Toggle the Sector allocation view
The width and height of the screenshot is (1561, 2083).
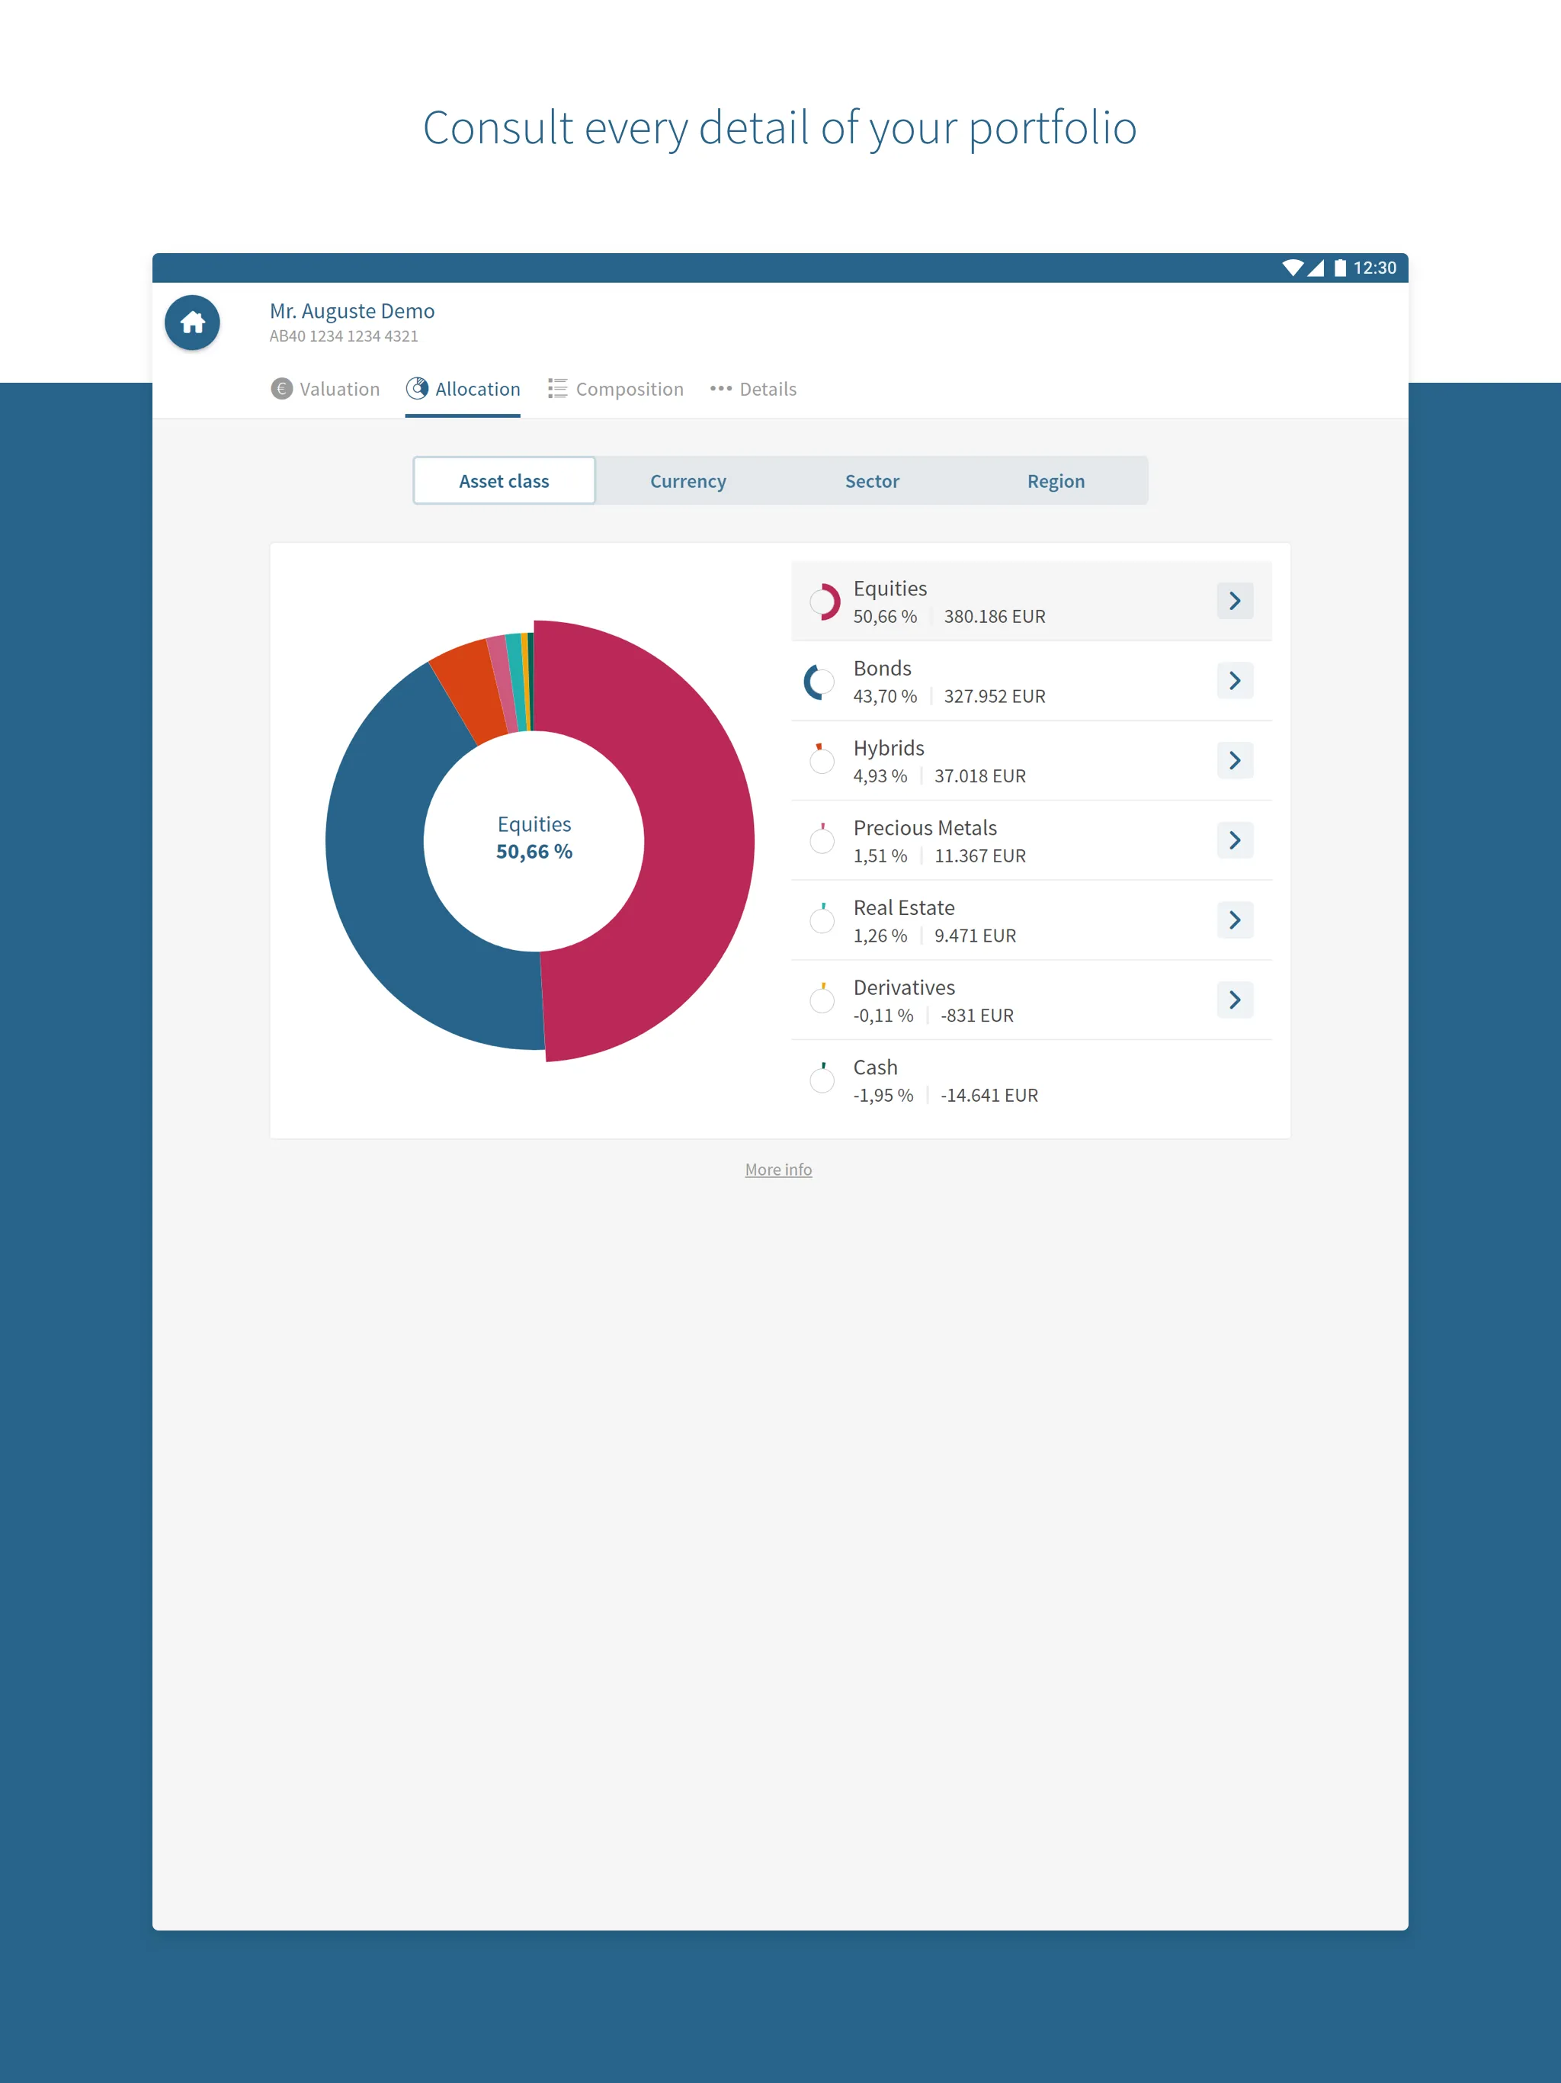click(x=874, y=480)
